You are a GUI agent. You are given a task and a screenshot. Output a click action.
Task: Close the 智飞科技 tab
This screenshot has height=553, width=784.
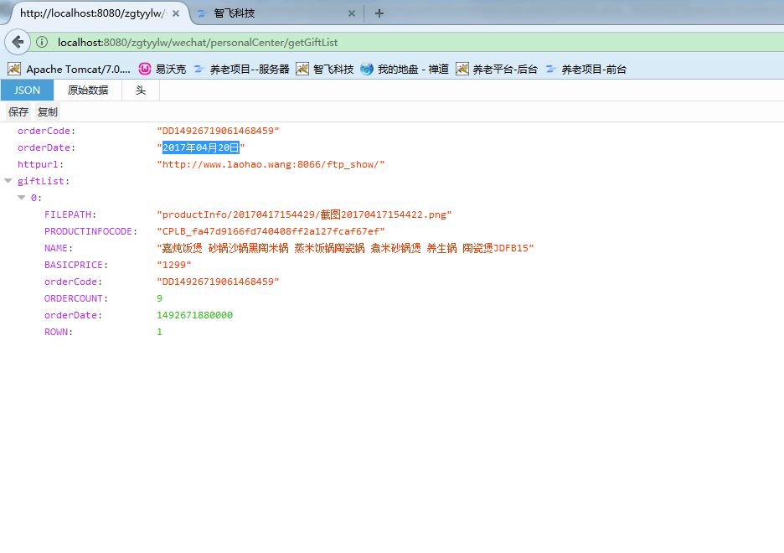[351, 13]
